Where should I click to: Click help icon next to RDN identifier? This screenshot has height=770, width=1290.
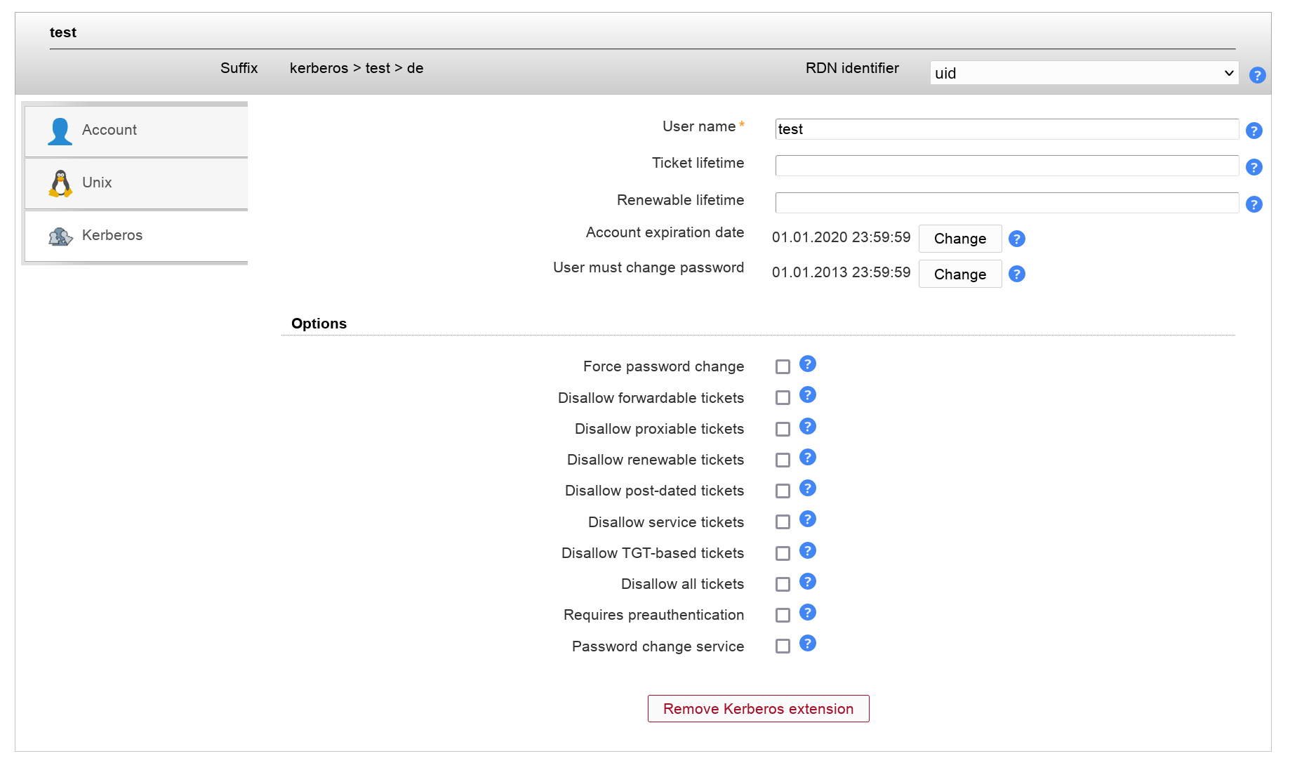pos(1257,75)
